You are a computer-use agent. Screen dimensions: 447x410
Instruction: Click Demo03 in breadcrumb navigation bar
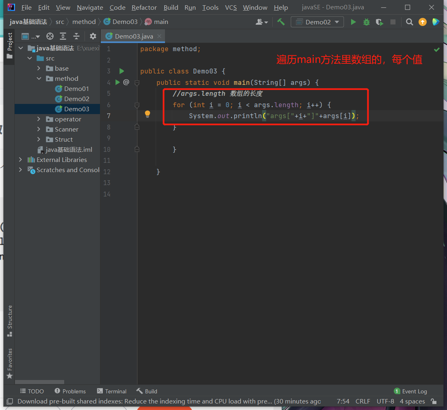[x=121, y=22]
